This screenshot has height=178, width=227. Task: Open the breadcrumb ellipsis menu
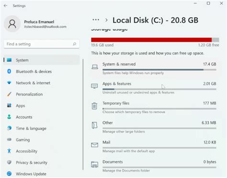96,20
